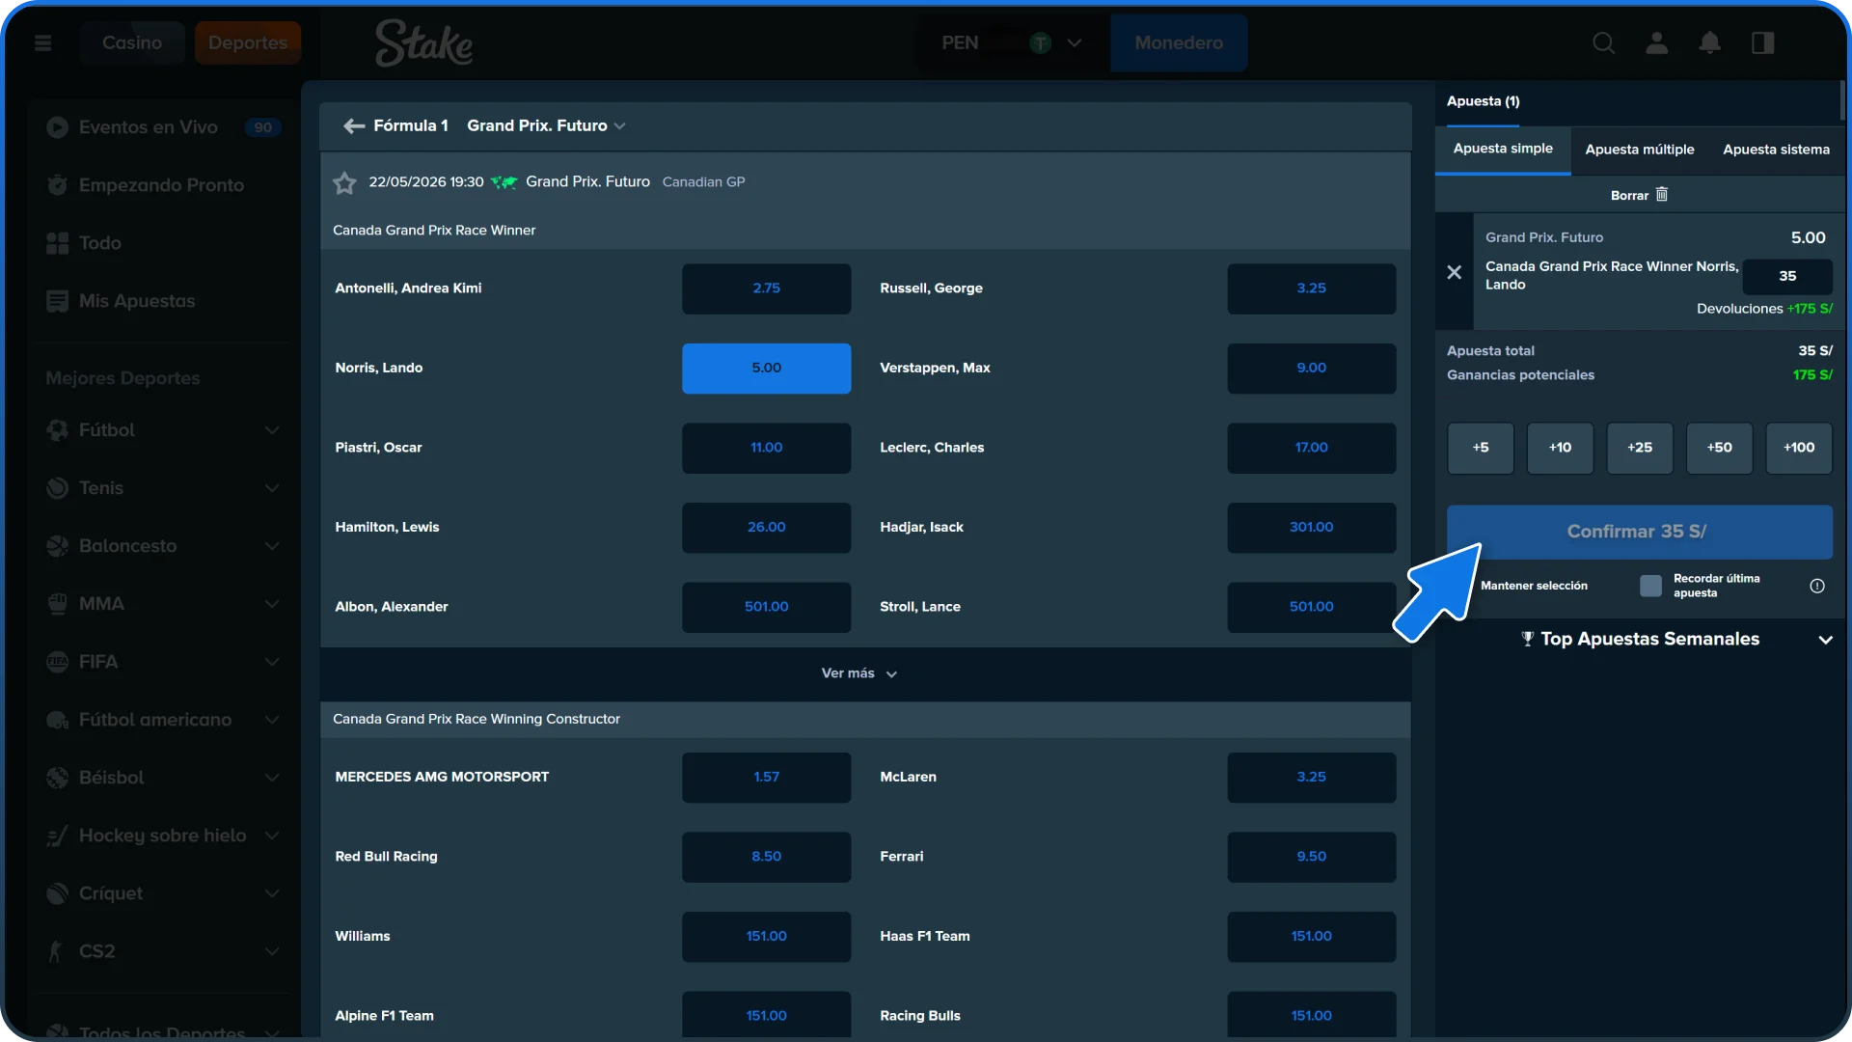
Task: Select the Fútbol ball icon
Action: (58, 430)
